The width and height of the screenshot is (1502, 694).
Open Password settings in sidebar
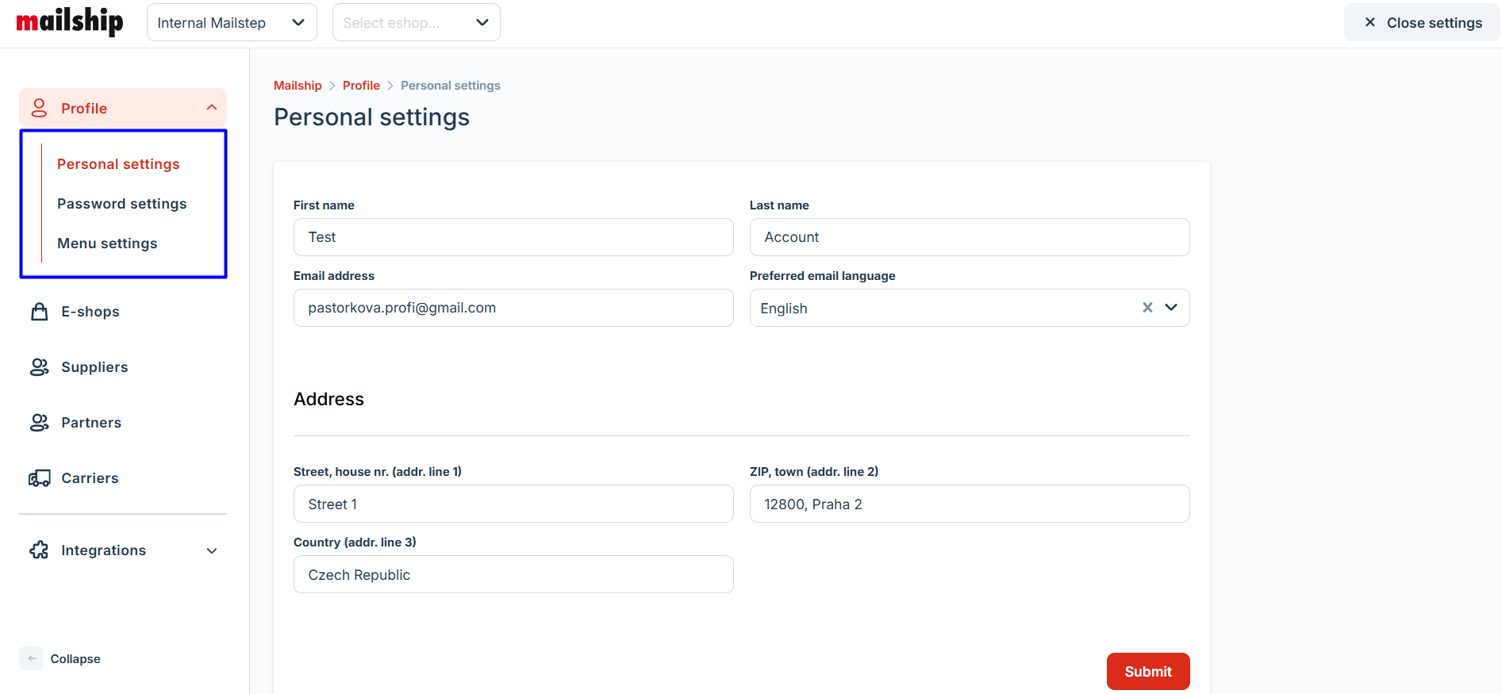pyautogui.click(x=122, y=204)
